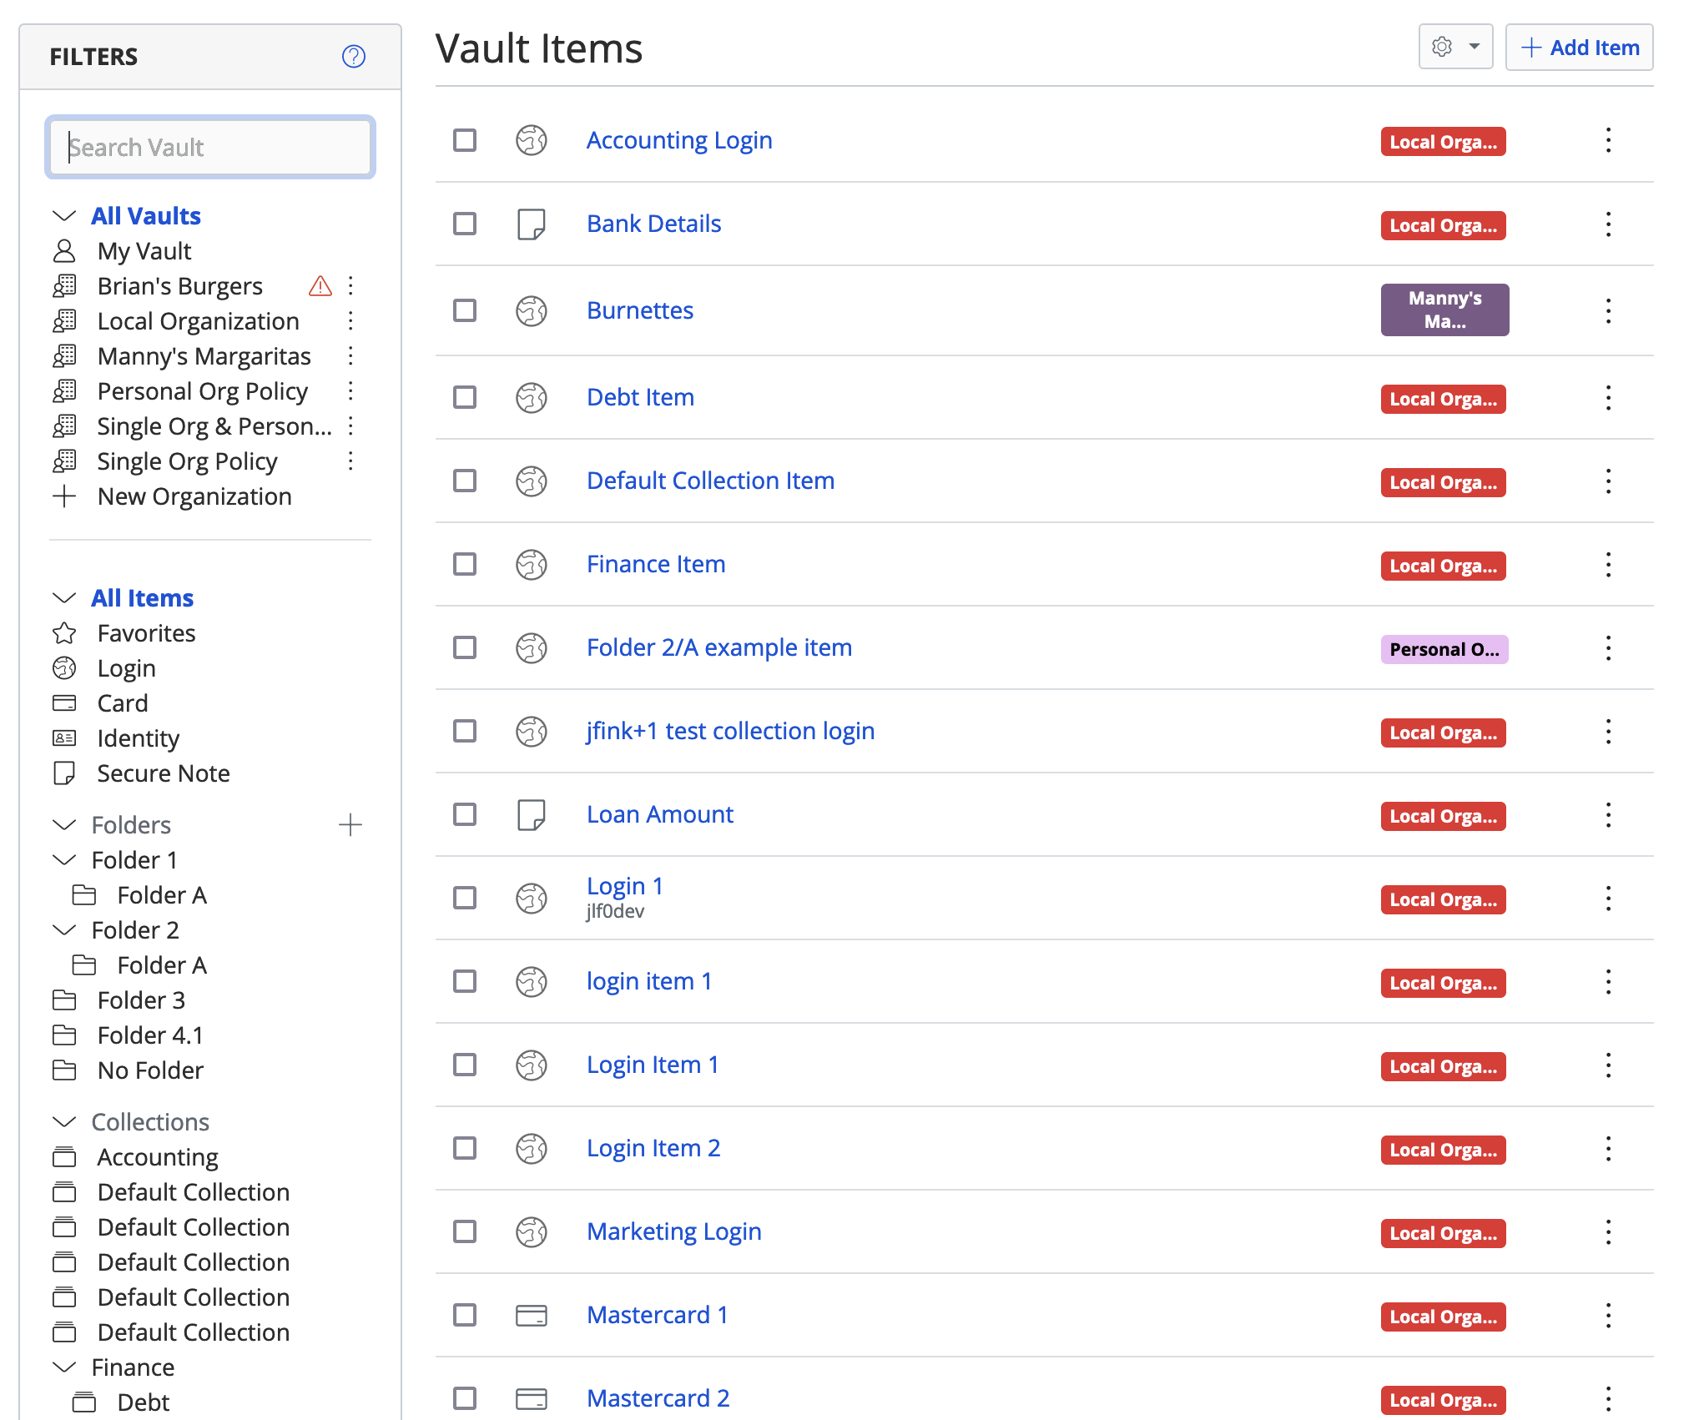Filter by Secure Note type

click(x=163, y=773)
